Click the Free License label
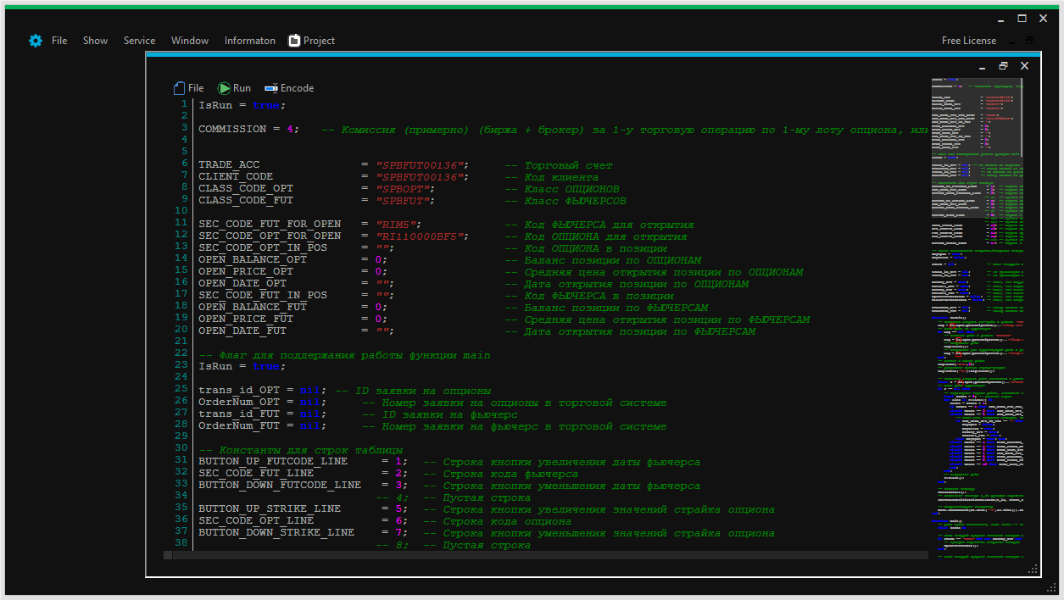Screen dimensions: 1064x600 tap(969, 41)
